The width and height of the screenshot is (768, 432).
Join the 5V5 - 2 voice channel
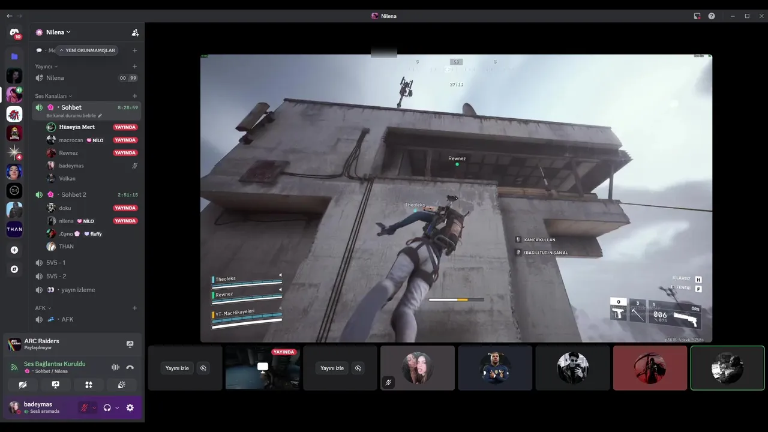pyautogui.click(x=86, y=276)
